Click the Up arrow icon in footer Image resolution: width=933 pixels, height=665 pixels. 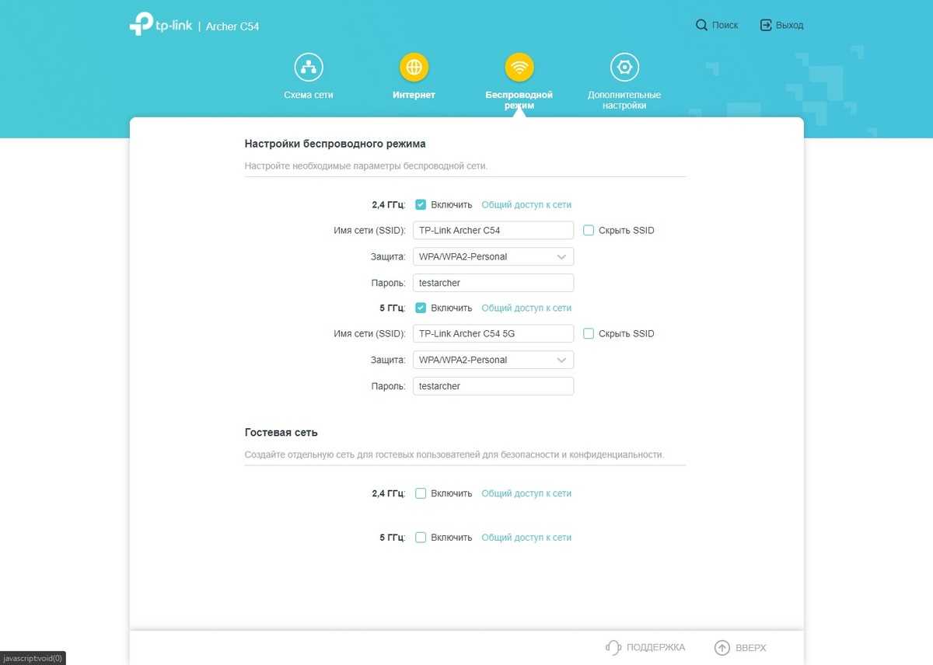click(x=722, y=647)
